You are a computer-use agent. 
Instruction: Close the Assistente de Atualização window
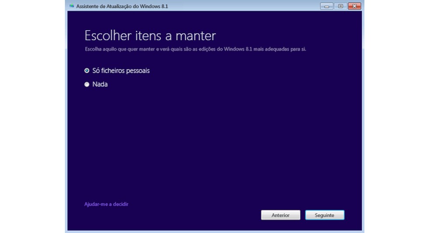coord(354,6)
